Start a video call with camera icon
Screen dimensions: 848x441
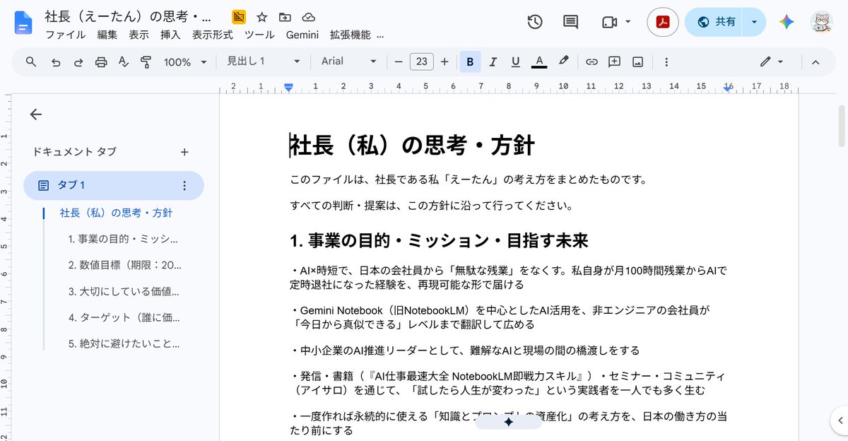click(609, 22)
